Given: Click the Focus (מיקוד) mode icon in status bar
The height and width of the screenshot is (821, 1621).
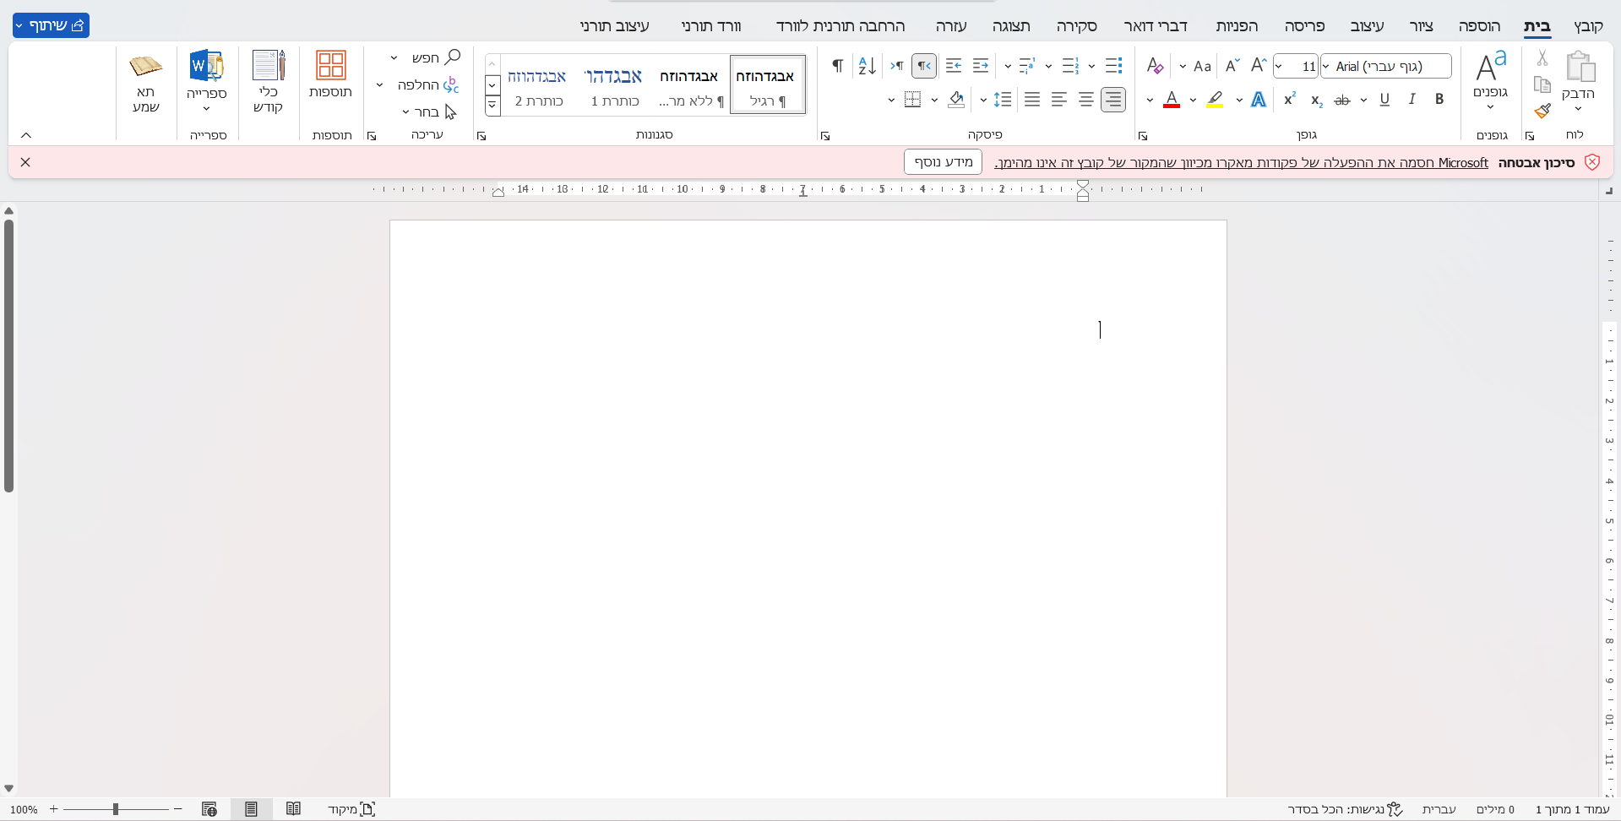Looking at the screenshot, I should click(x=367, y=809).
